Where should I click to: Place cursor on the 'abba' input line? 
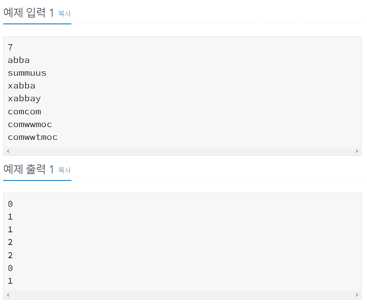point(19,60)
